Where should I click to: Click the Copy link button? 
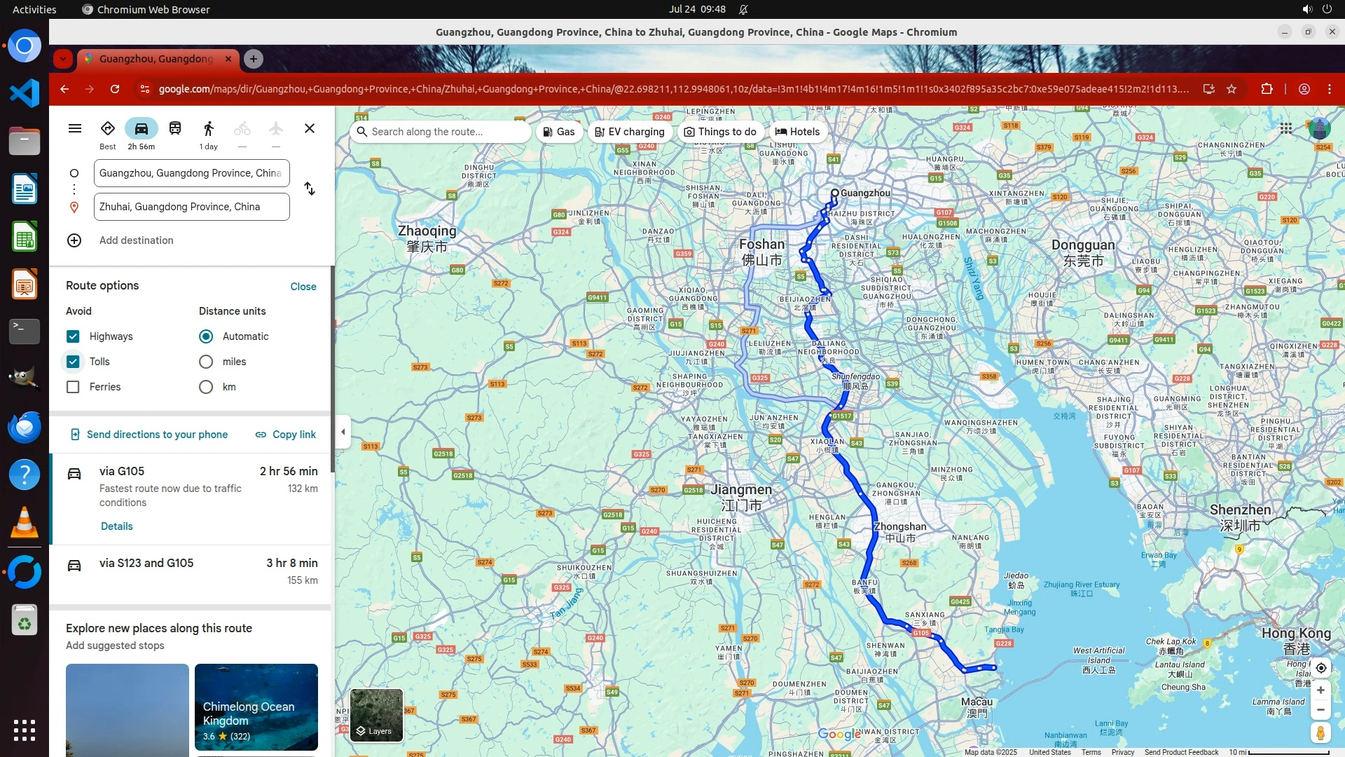tap(286, 435)
